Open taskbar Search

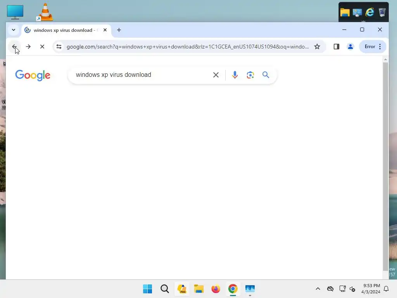pyautogui.click(x=164, y=289)
